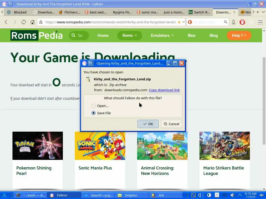Go back with the browser back arrow
This screenshot has width=266, height=199.
[6, 22]
